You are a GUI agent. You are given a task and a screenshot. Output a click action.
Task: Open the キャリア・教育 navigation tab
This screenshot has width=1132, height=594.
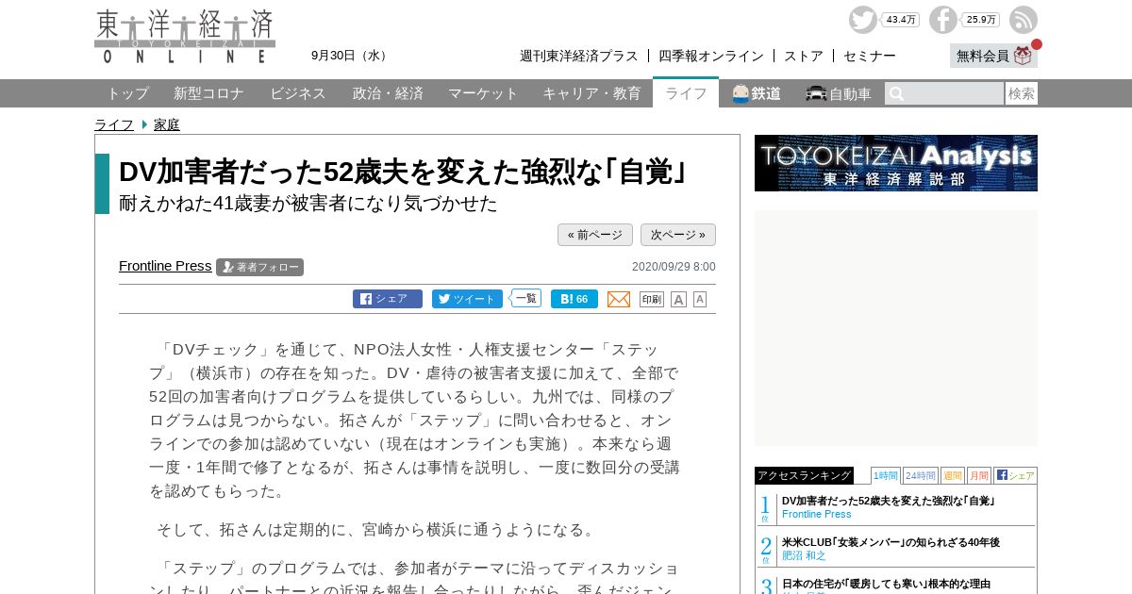[x=591, y=93]
